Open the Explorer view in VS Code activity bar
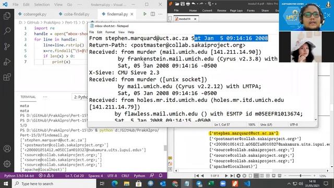334x188 pixels. tap(7, 16)
